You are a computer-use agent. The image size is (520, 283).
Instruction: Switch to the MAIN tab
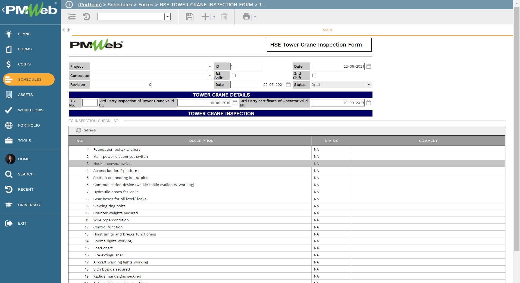pos(327,30)
